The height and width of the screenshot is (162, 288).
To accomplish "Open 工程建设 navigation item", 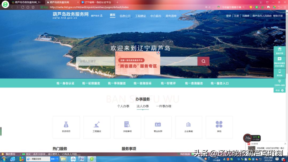I will pos(141,16).
